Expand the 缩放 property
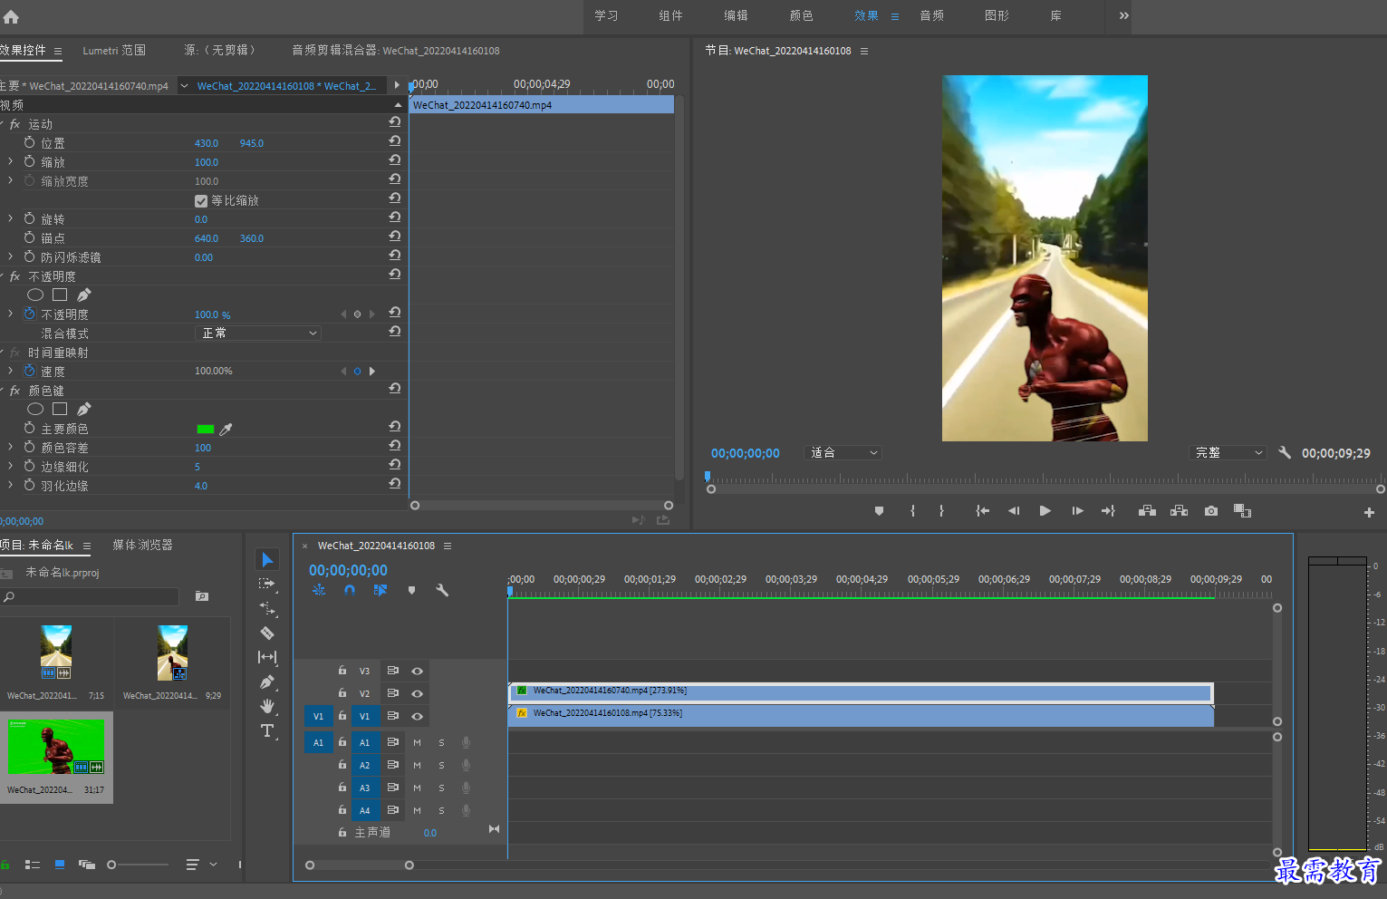 click(10, 161)
